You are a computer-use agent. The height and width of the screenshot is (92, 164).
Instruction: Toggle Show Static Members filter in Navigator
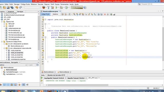click(8, 85)
